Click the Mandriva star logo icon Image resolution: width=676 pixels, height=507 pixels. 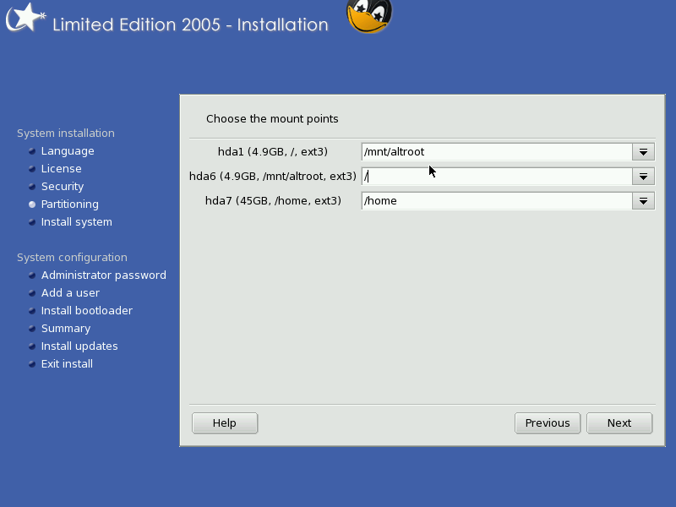pyautogui.click(x=25, y=18)
